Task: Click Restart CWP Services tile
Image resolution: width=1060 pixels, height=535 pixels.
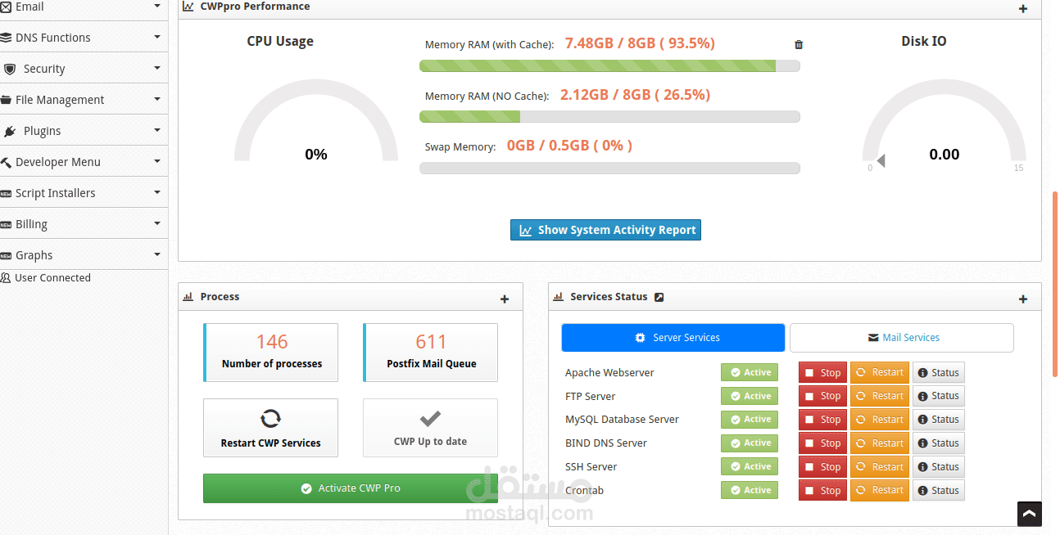Action: pos(270,428)
